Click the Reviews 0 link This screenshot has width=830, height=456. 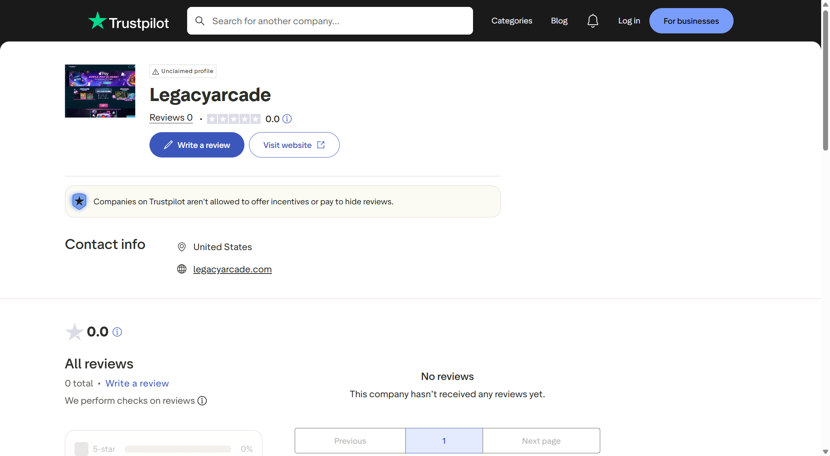[171, 118]
